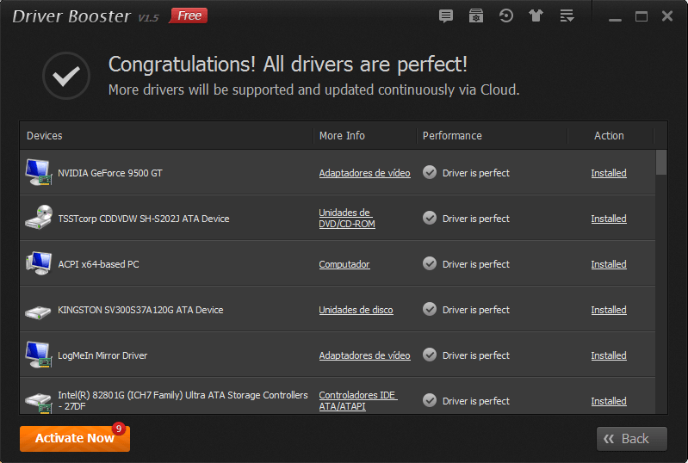Select the ACPI x64-based PC text

pyautogui.click(x=98, y=264)
